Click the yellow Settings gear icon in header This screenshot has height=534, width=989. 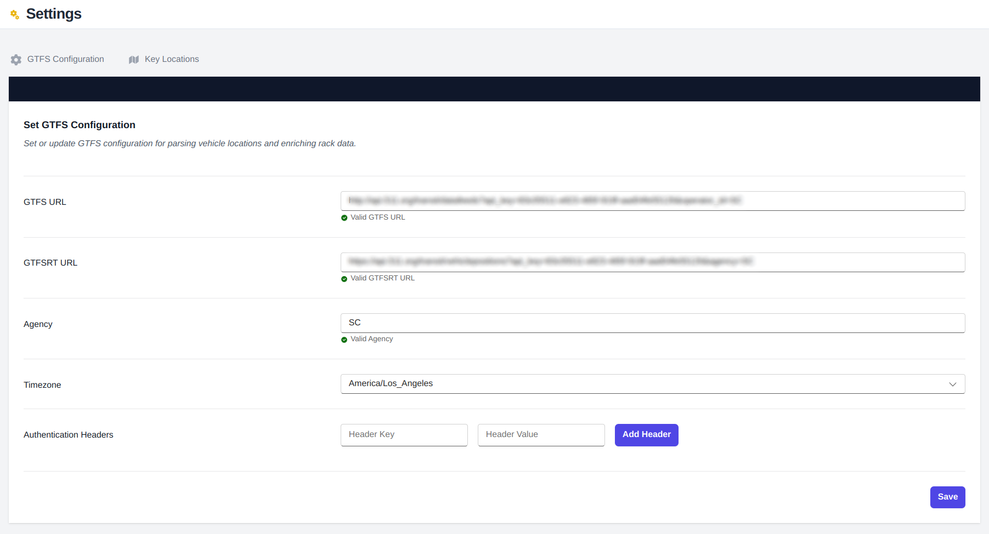click(x=15, y=14)
